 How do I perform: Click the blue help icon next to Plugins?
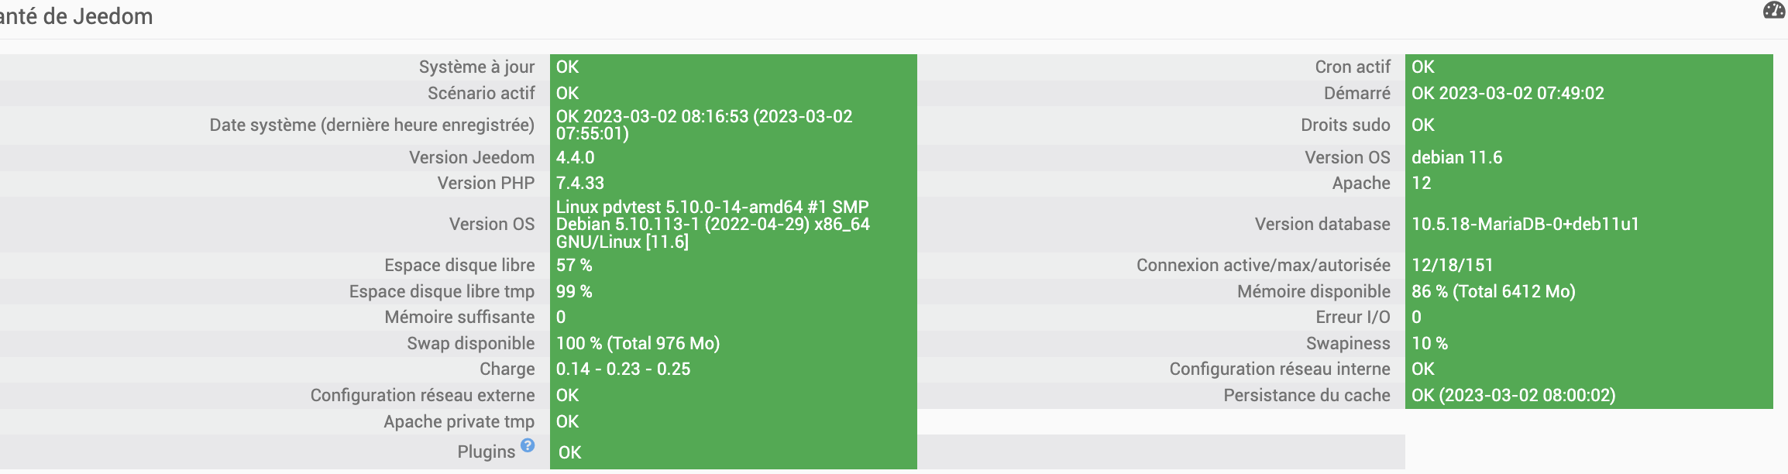tap(529, 445)
